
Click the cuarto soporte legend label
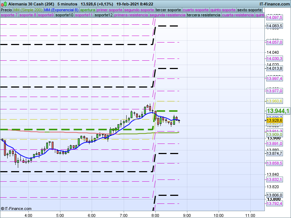click(x=196, y=10)
